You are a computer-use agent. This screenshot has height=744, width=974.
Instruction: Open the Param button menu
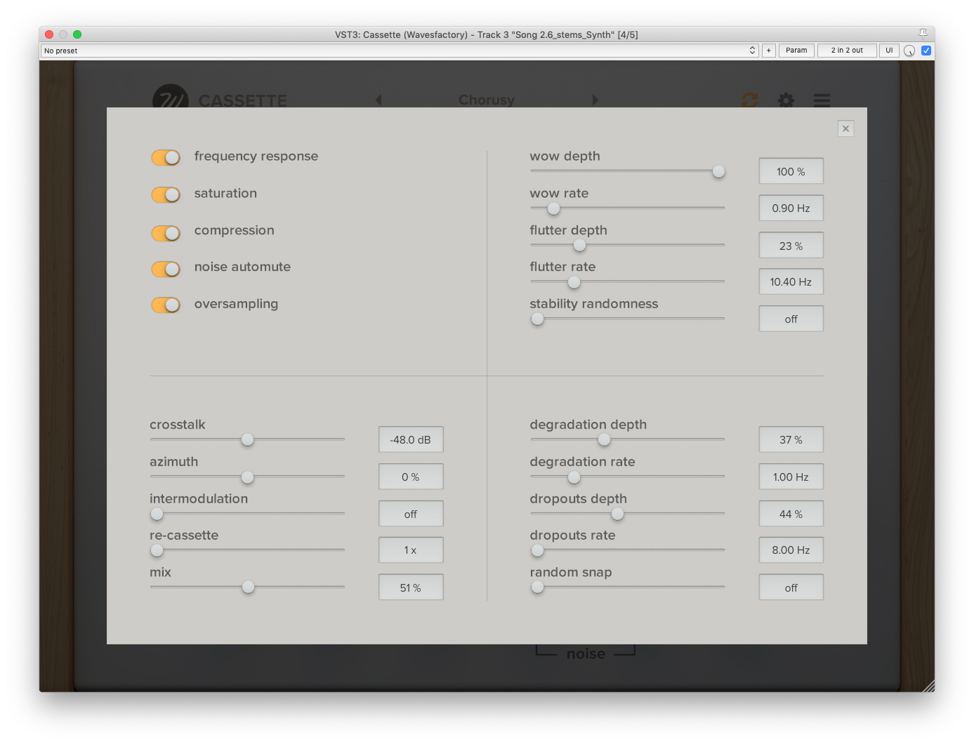coord(796,51)
